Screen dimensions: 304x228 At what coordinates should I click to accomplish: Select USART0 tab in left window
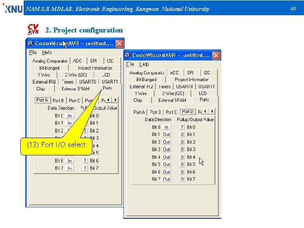(x=88, y=82)
